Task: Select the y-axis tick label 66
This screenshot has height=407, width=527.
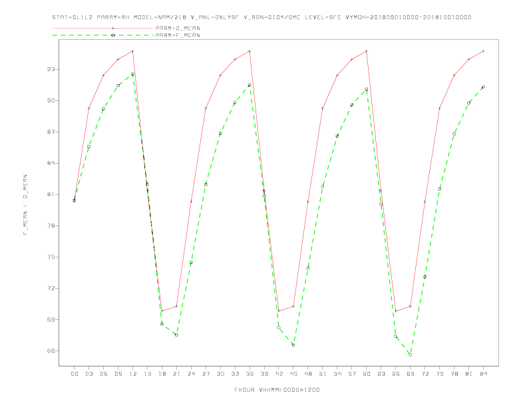Action: [51, 350]
